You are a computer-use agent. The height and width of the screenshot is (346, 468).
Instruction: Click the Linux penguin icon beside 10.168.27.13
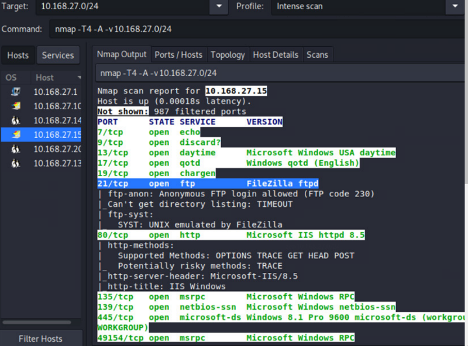coord(16,163)
